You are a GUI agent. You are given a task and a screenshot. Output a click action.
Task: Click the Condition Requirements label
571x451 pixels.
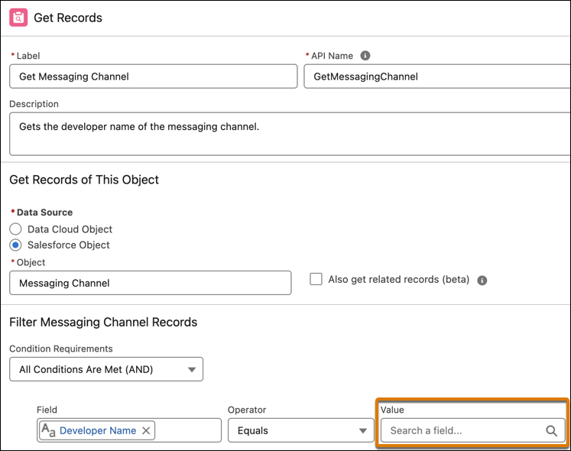(61, 349)
